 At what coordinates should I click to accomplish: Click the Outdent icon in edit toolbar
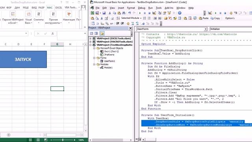pyautogui.click(x=122, y=24)
